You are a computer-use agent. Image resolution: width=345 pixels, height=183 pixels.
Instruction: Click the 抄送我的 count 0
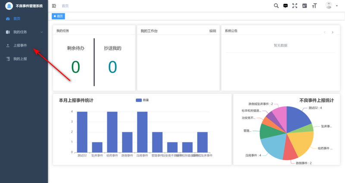coord(113,67)
